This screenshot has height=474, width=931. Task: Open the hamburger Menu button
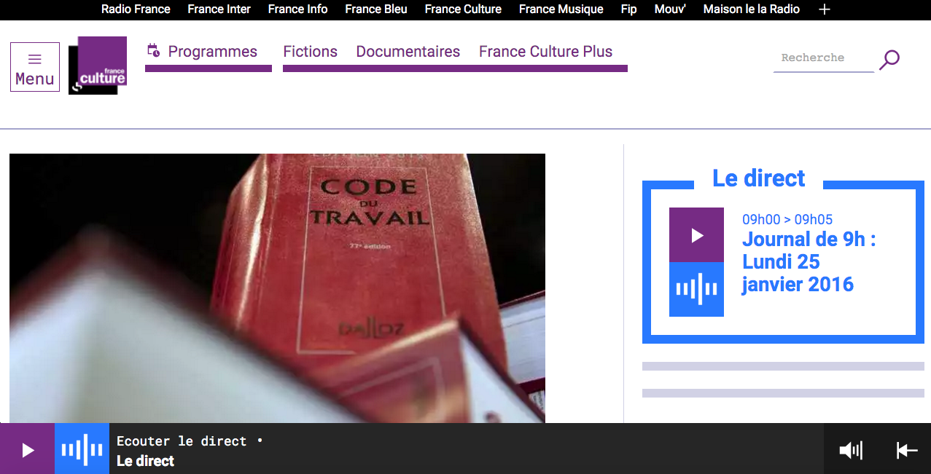click(35, 67)
